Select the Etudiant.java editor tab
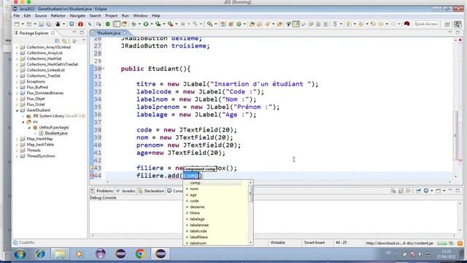 109,33
